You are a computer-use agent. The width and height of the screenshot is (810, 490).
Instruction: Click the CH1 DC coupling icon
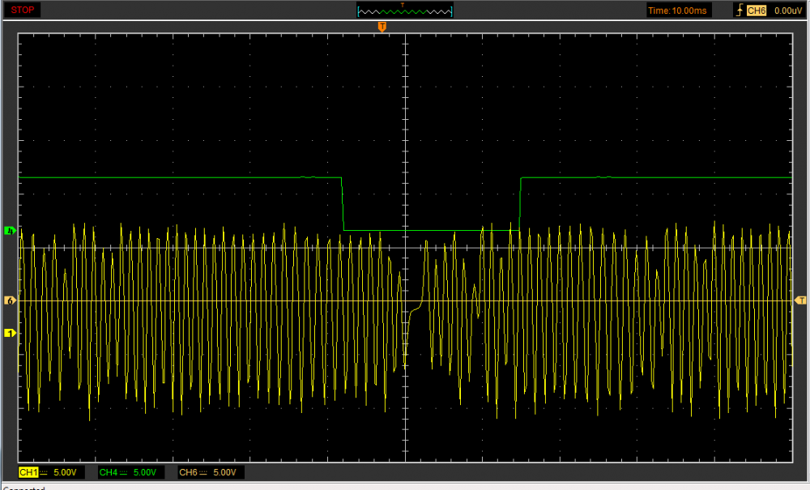pyautogui.click(x=44, y=472)
